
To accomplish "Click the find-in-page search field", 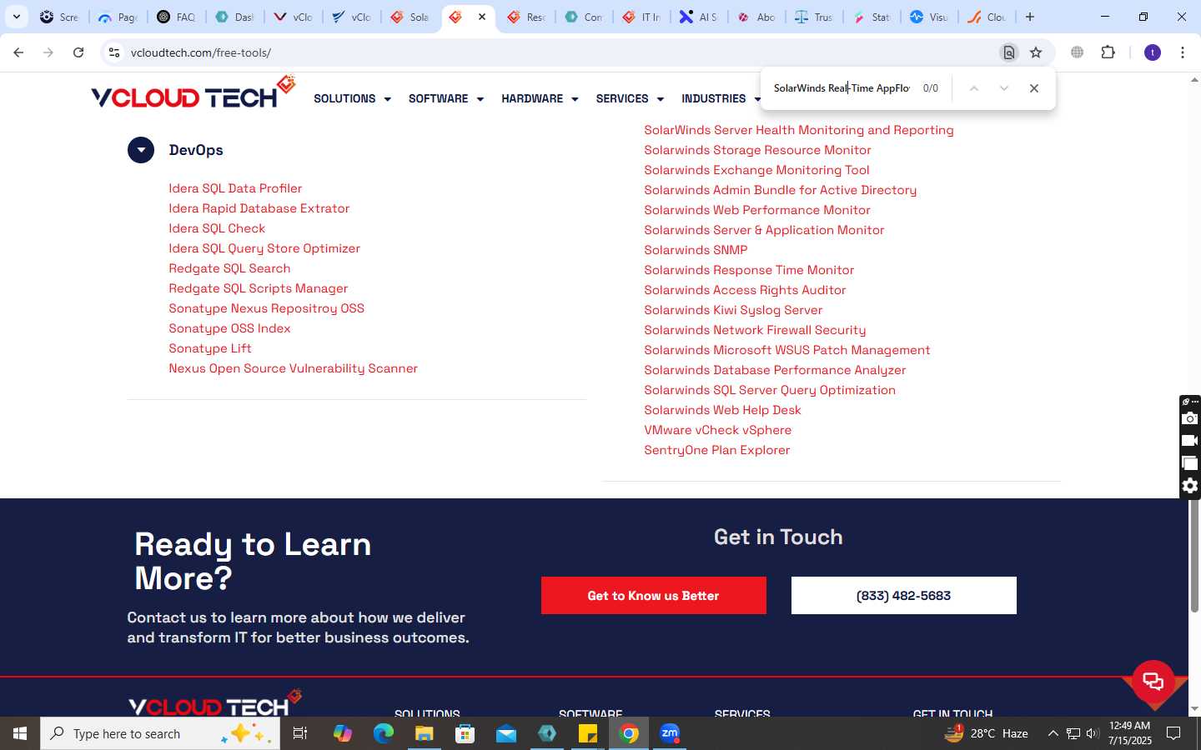I will (x=842, y=88).
